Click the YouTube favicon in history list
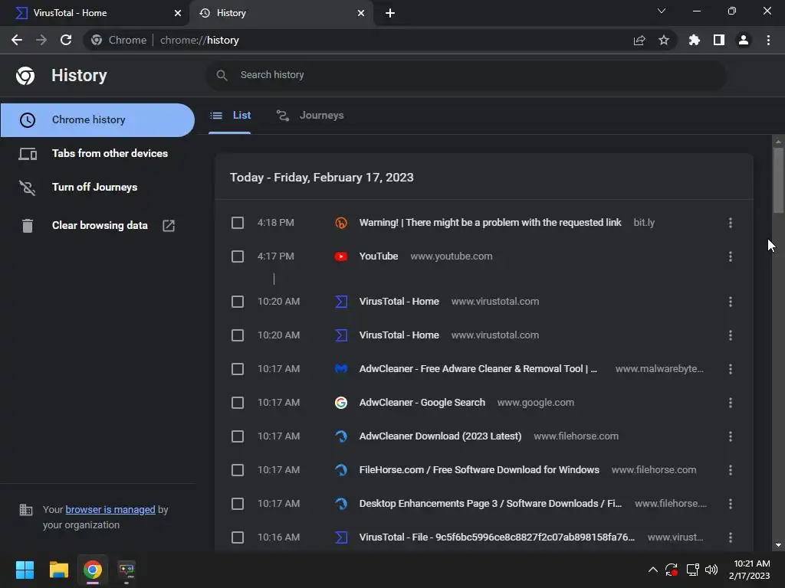Viewport: 785px width, 588px height. coord(341,256)
